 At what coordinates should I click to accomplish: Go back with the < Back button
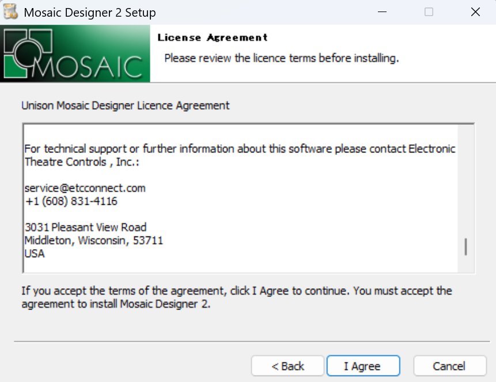pyautogui.click(x=287, y=366)
